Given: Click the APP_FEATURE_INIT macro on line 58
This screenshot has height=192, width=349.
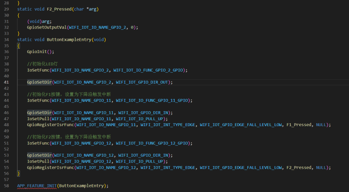Looking at the screenshot, I should 36,186.
